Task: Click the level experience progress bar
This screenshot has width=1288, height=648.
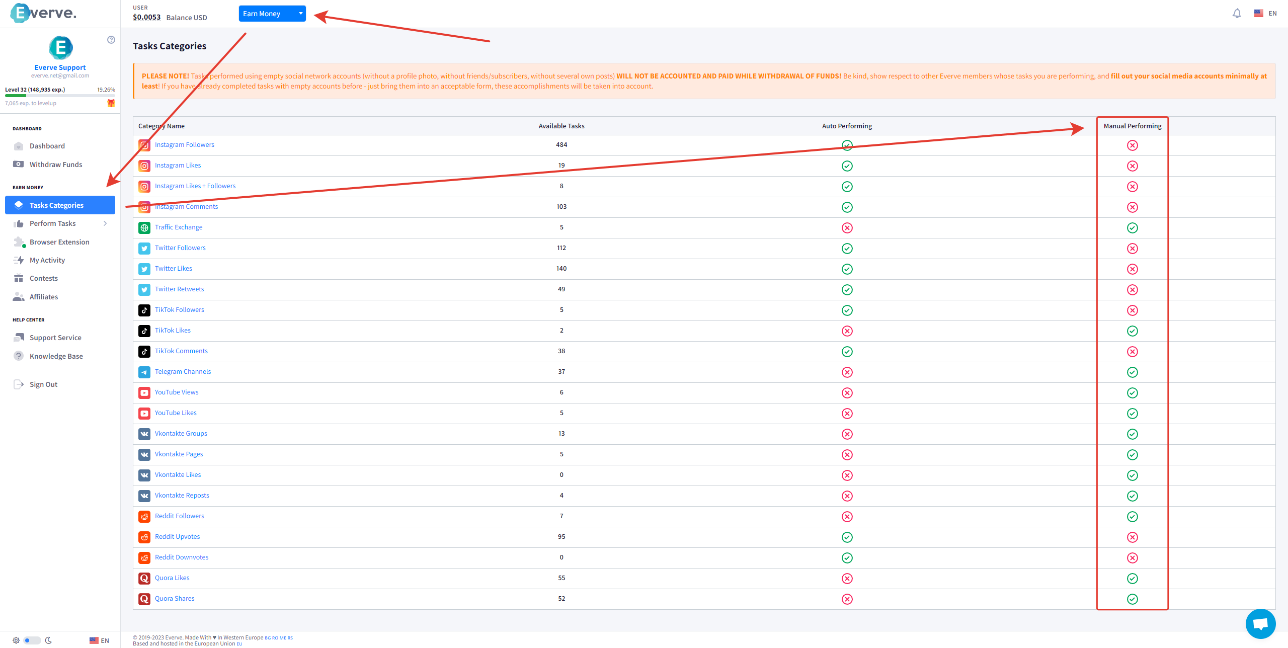Action: point(60,95)
